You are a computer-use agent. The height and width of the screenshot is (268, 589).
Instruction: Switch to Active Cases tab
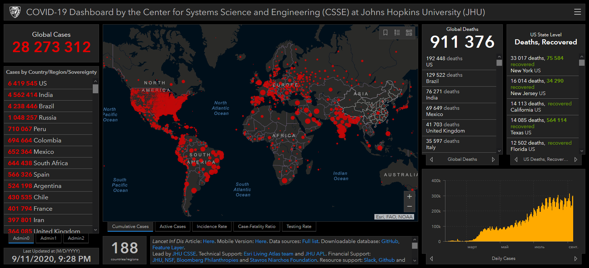tap(173, 227)
